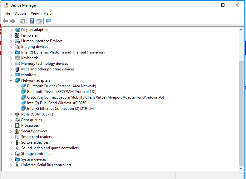Click the scrollbar down arrow
Viewport: 246px width, 179px height.
pos(241,168)
